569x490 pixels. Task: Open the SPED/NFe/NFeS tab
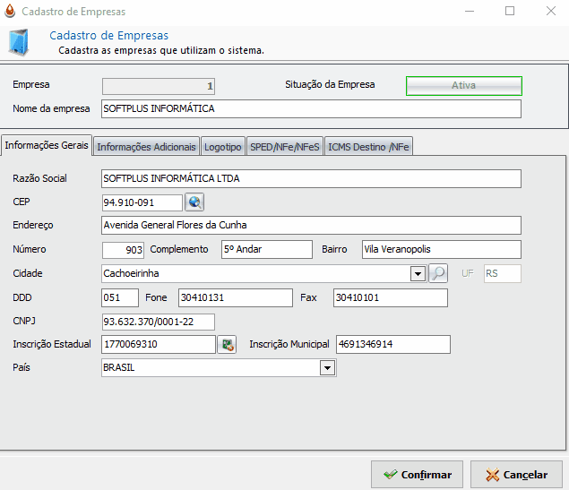pyautogui.click(x=285, y=147)
